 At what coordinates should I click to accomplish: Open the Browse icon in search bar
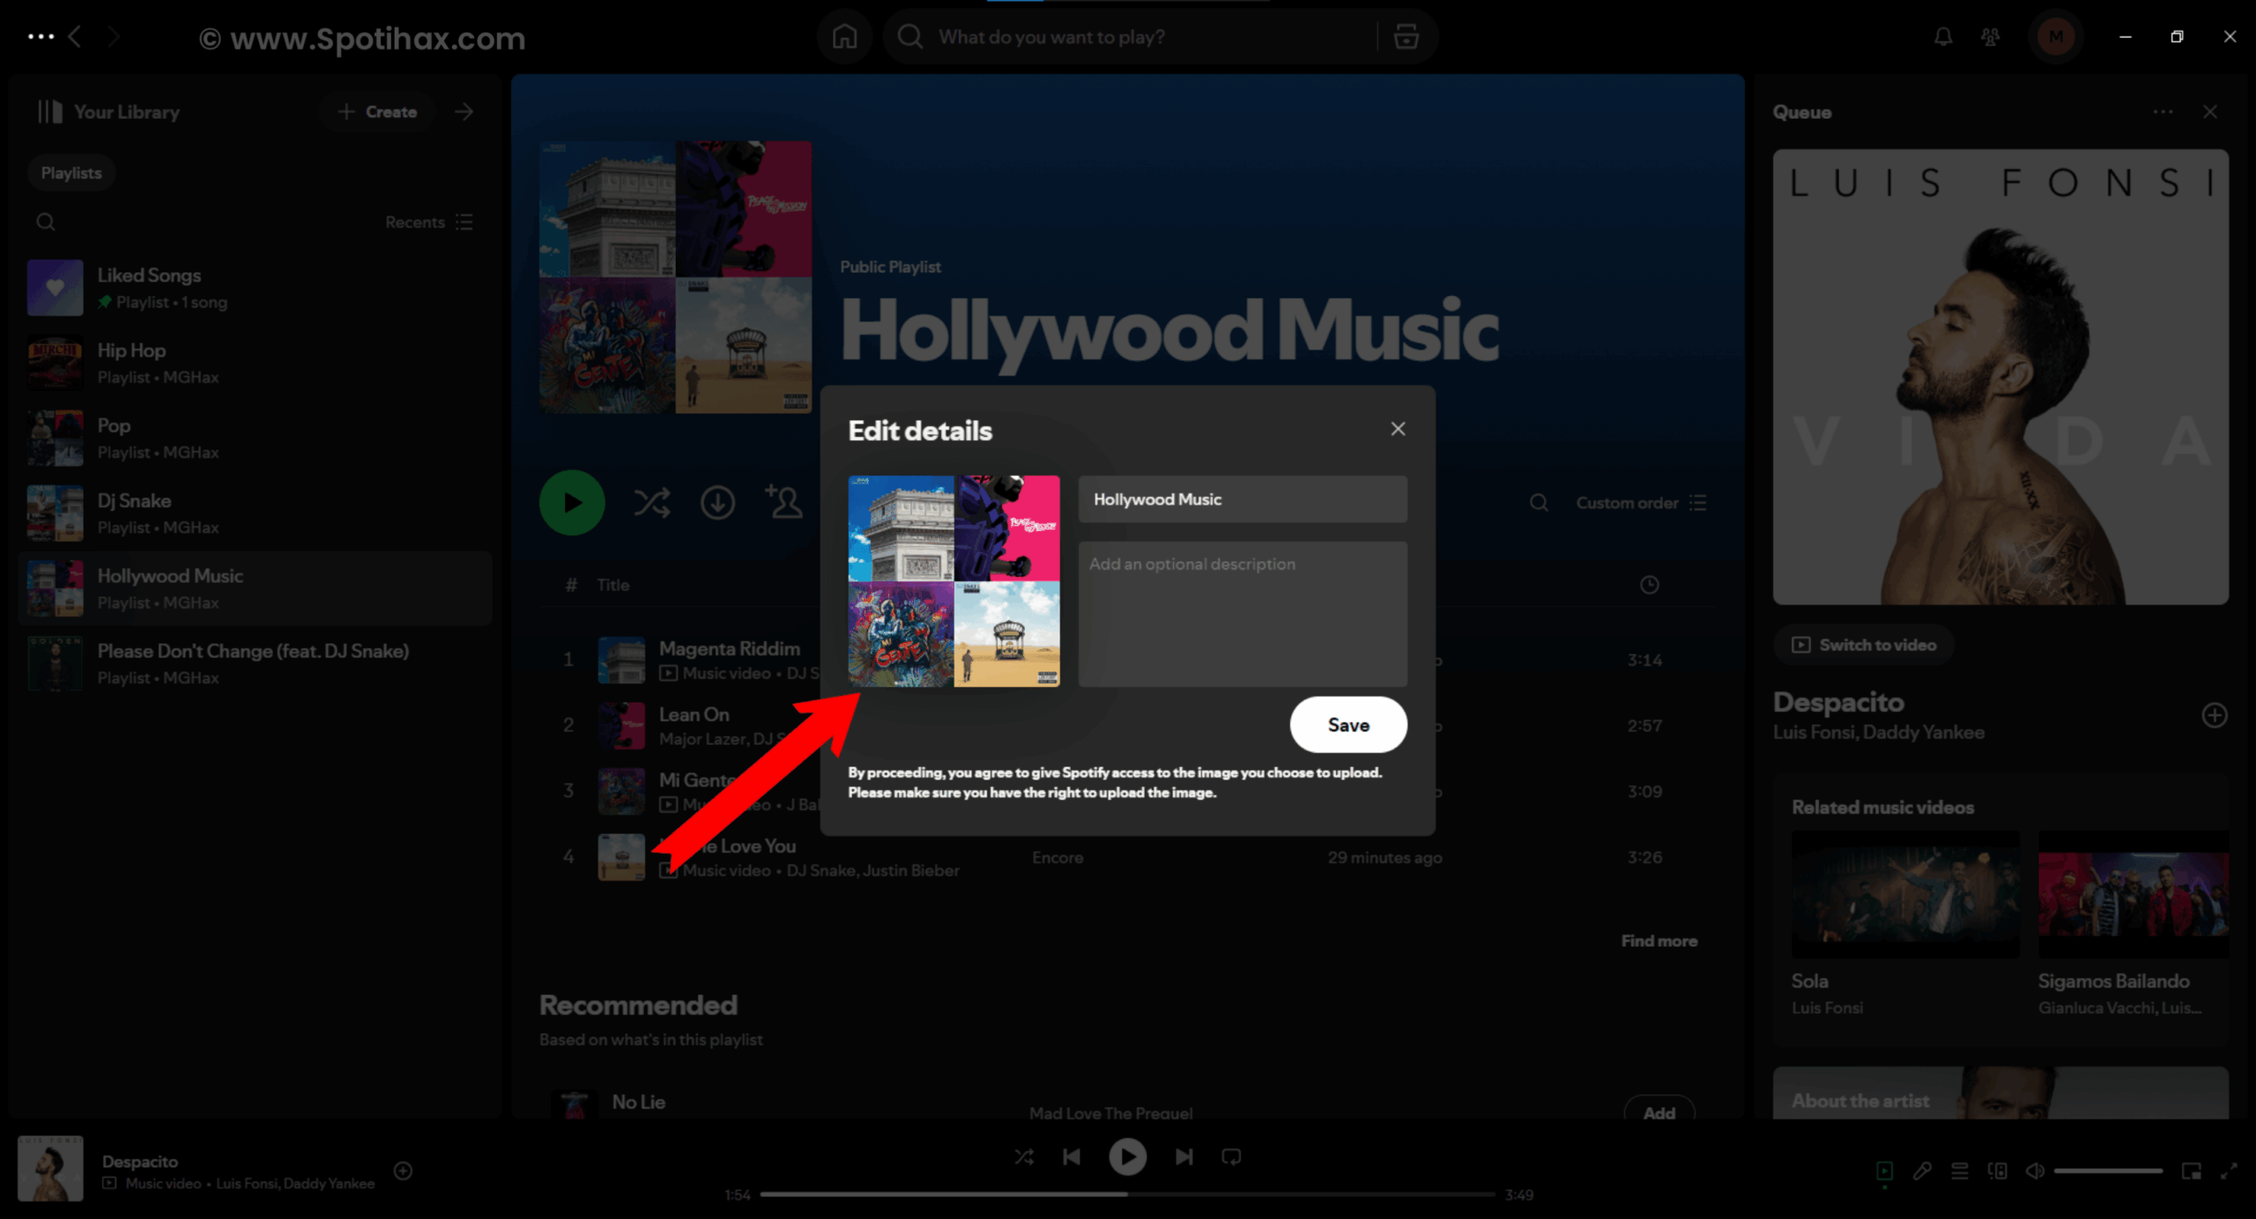pos(1406,37)
